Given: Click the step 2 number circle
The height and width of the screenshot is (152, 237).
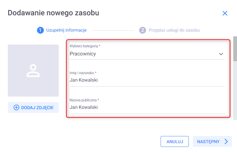Looking at the screenshot, I should 143,30.
